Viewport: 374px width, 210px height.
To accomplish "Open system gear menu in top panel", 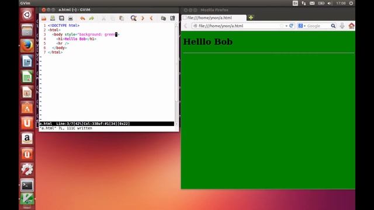I will [x=351, y=3].
